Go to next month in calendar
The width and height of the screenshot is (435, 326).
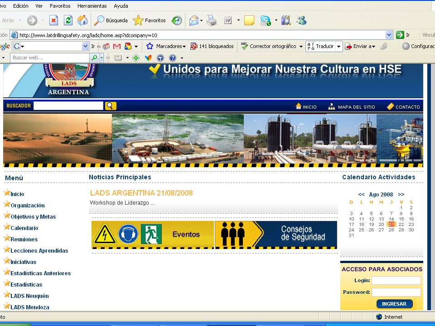pyautogui.click(x=401, y=195)
